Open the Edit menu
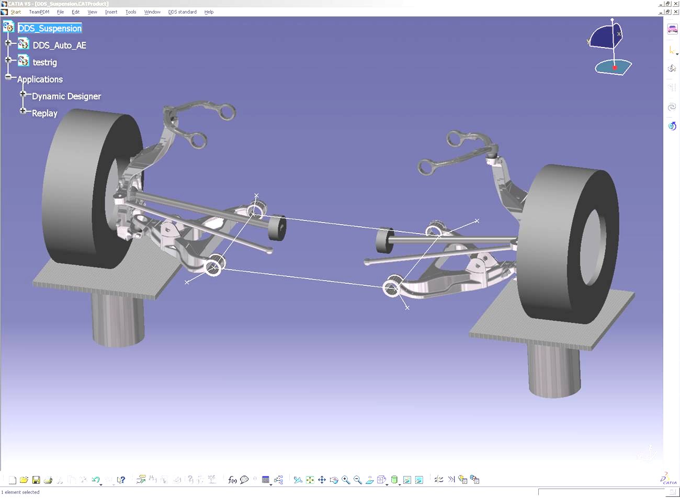680x499 pixels. (x=76, y=12)
